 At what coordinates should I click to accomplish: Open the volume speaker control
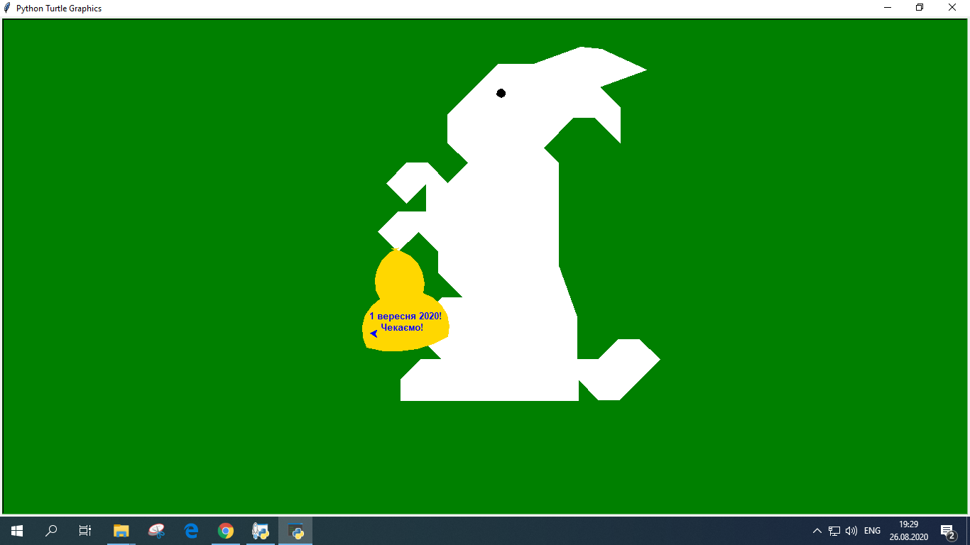pos(851,530)
